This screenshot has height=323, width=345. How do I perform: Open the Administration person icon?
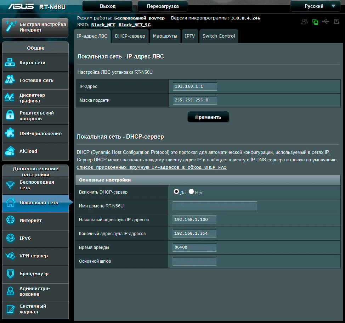[x=10, y=291]
